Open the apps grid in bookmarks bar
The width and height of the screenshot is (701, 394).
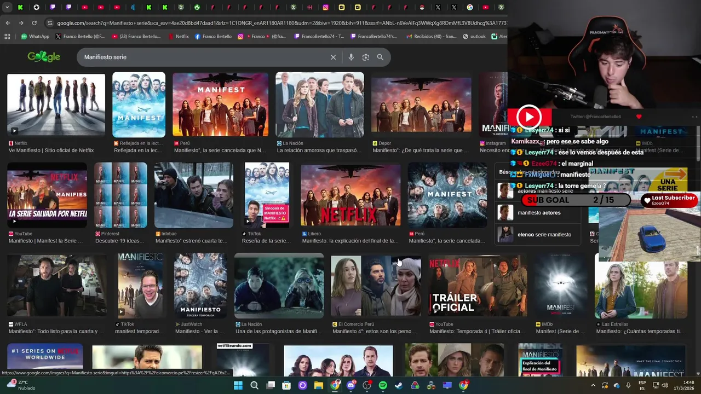pos(7,37)
